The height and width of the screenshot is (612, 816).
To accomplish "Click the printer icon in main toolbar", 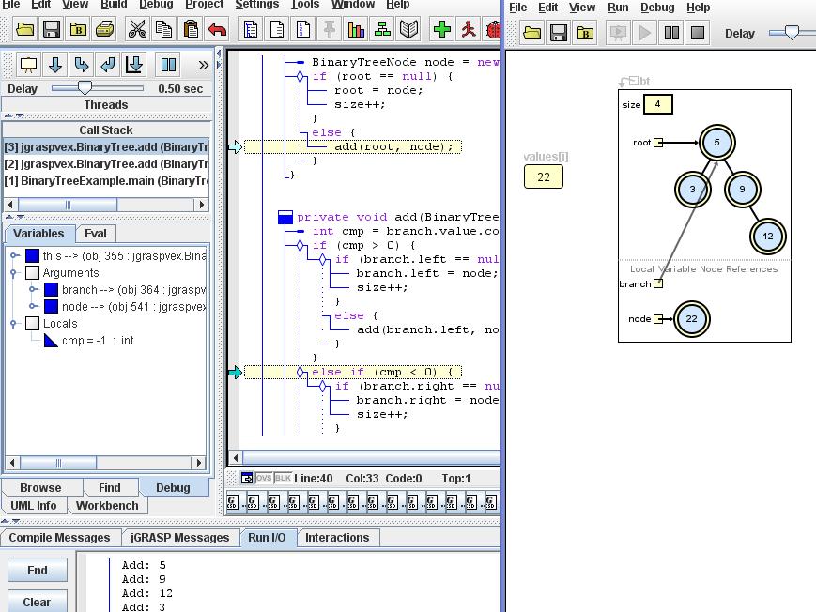I will click(x=104, y=29).
